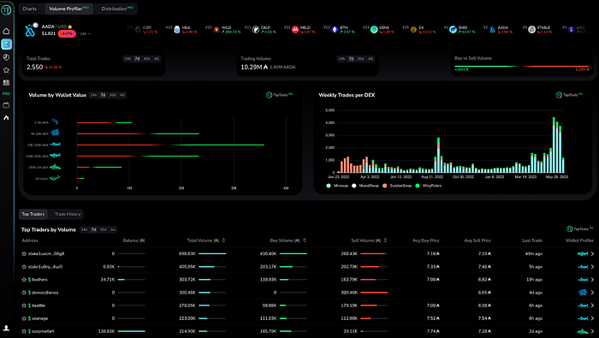599x338 pixels.
Task: Expand wallet profiler for stake1uxcm...08g8
Action: 592,253
